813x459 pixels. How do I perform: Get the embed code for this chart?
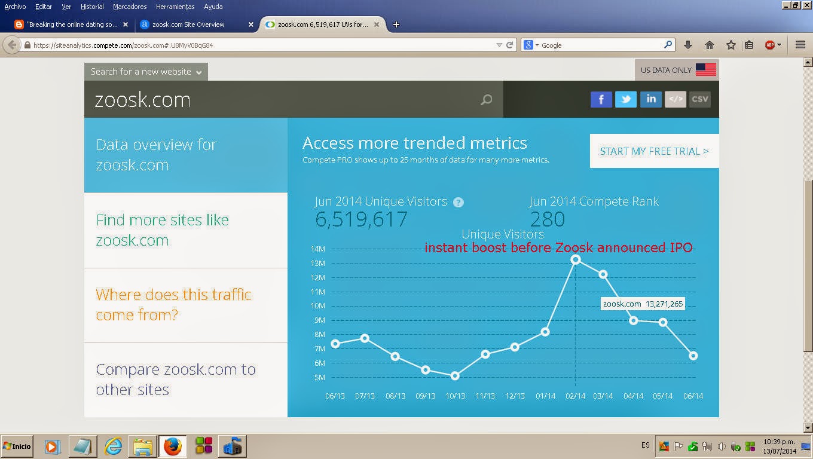(676, 99)
